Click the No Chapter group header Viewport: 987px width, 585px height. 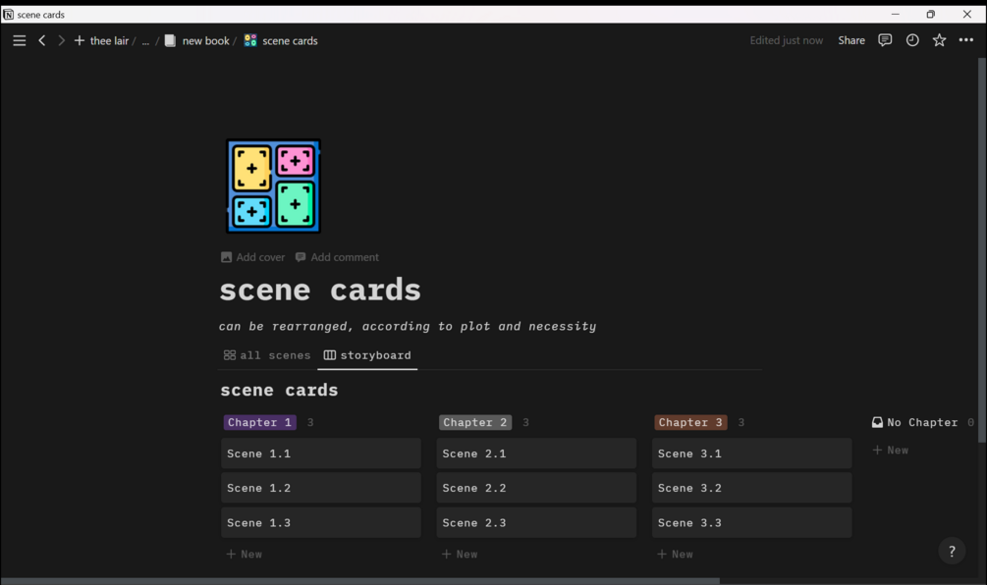click(914, 422)
